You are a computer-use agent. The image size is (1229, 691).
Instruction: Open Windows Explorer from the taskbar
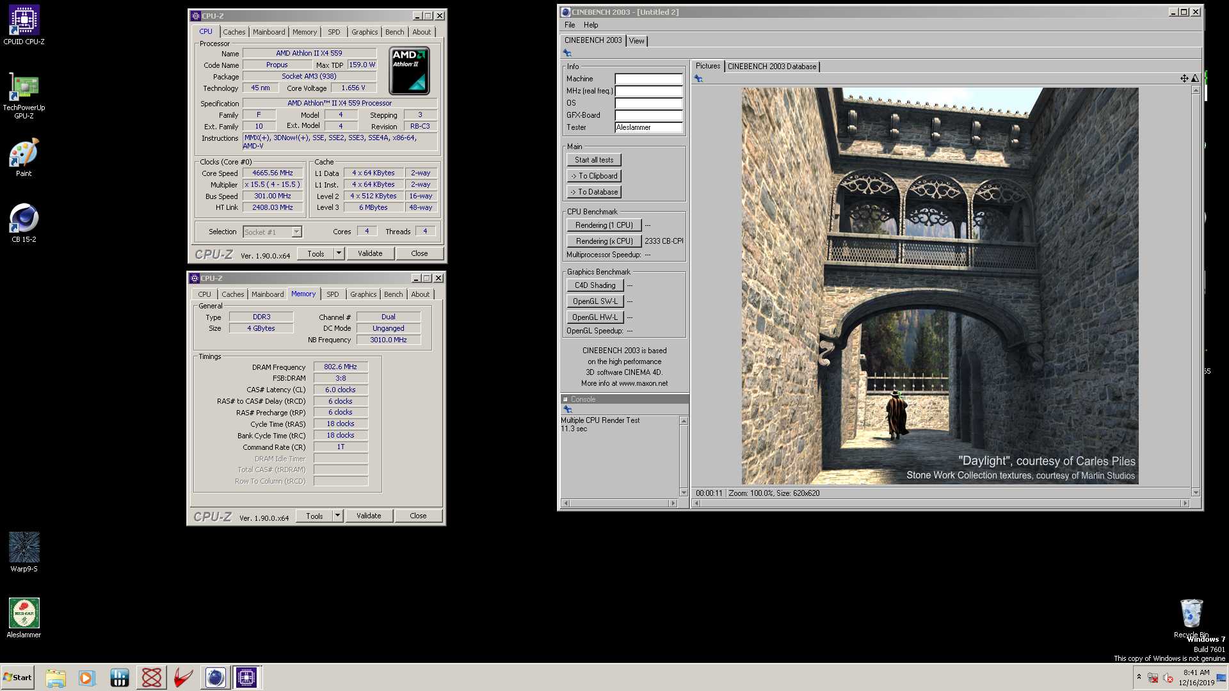(56, 678)
